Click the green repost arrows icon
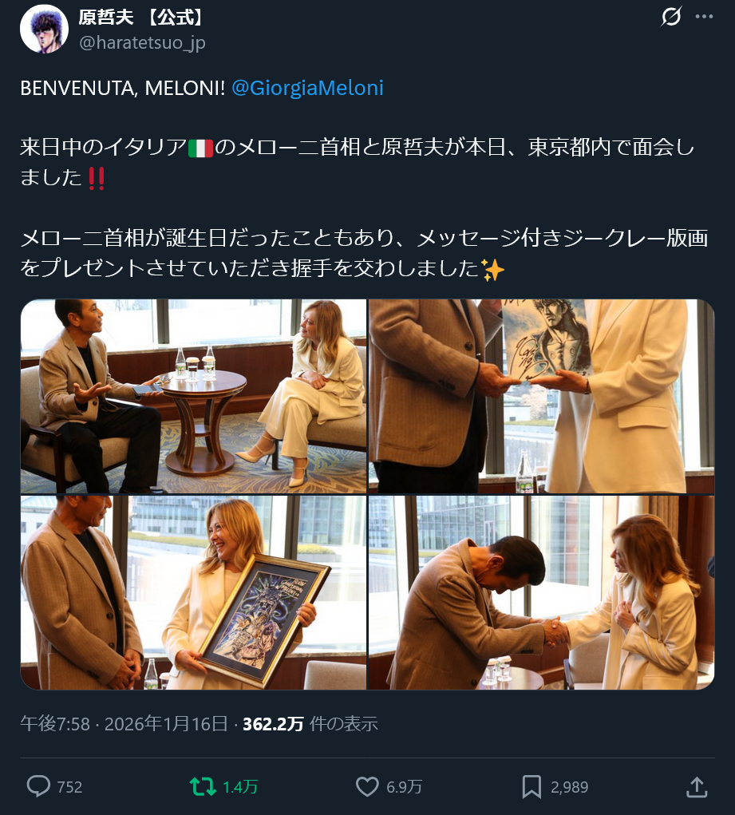Image resolution: width=735 pixels, height=815 pixels. pos(203,786)
